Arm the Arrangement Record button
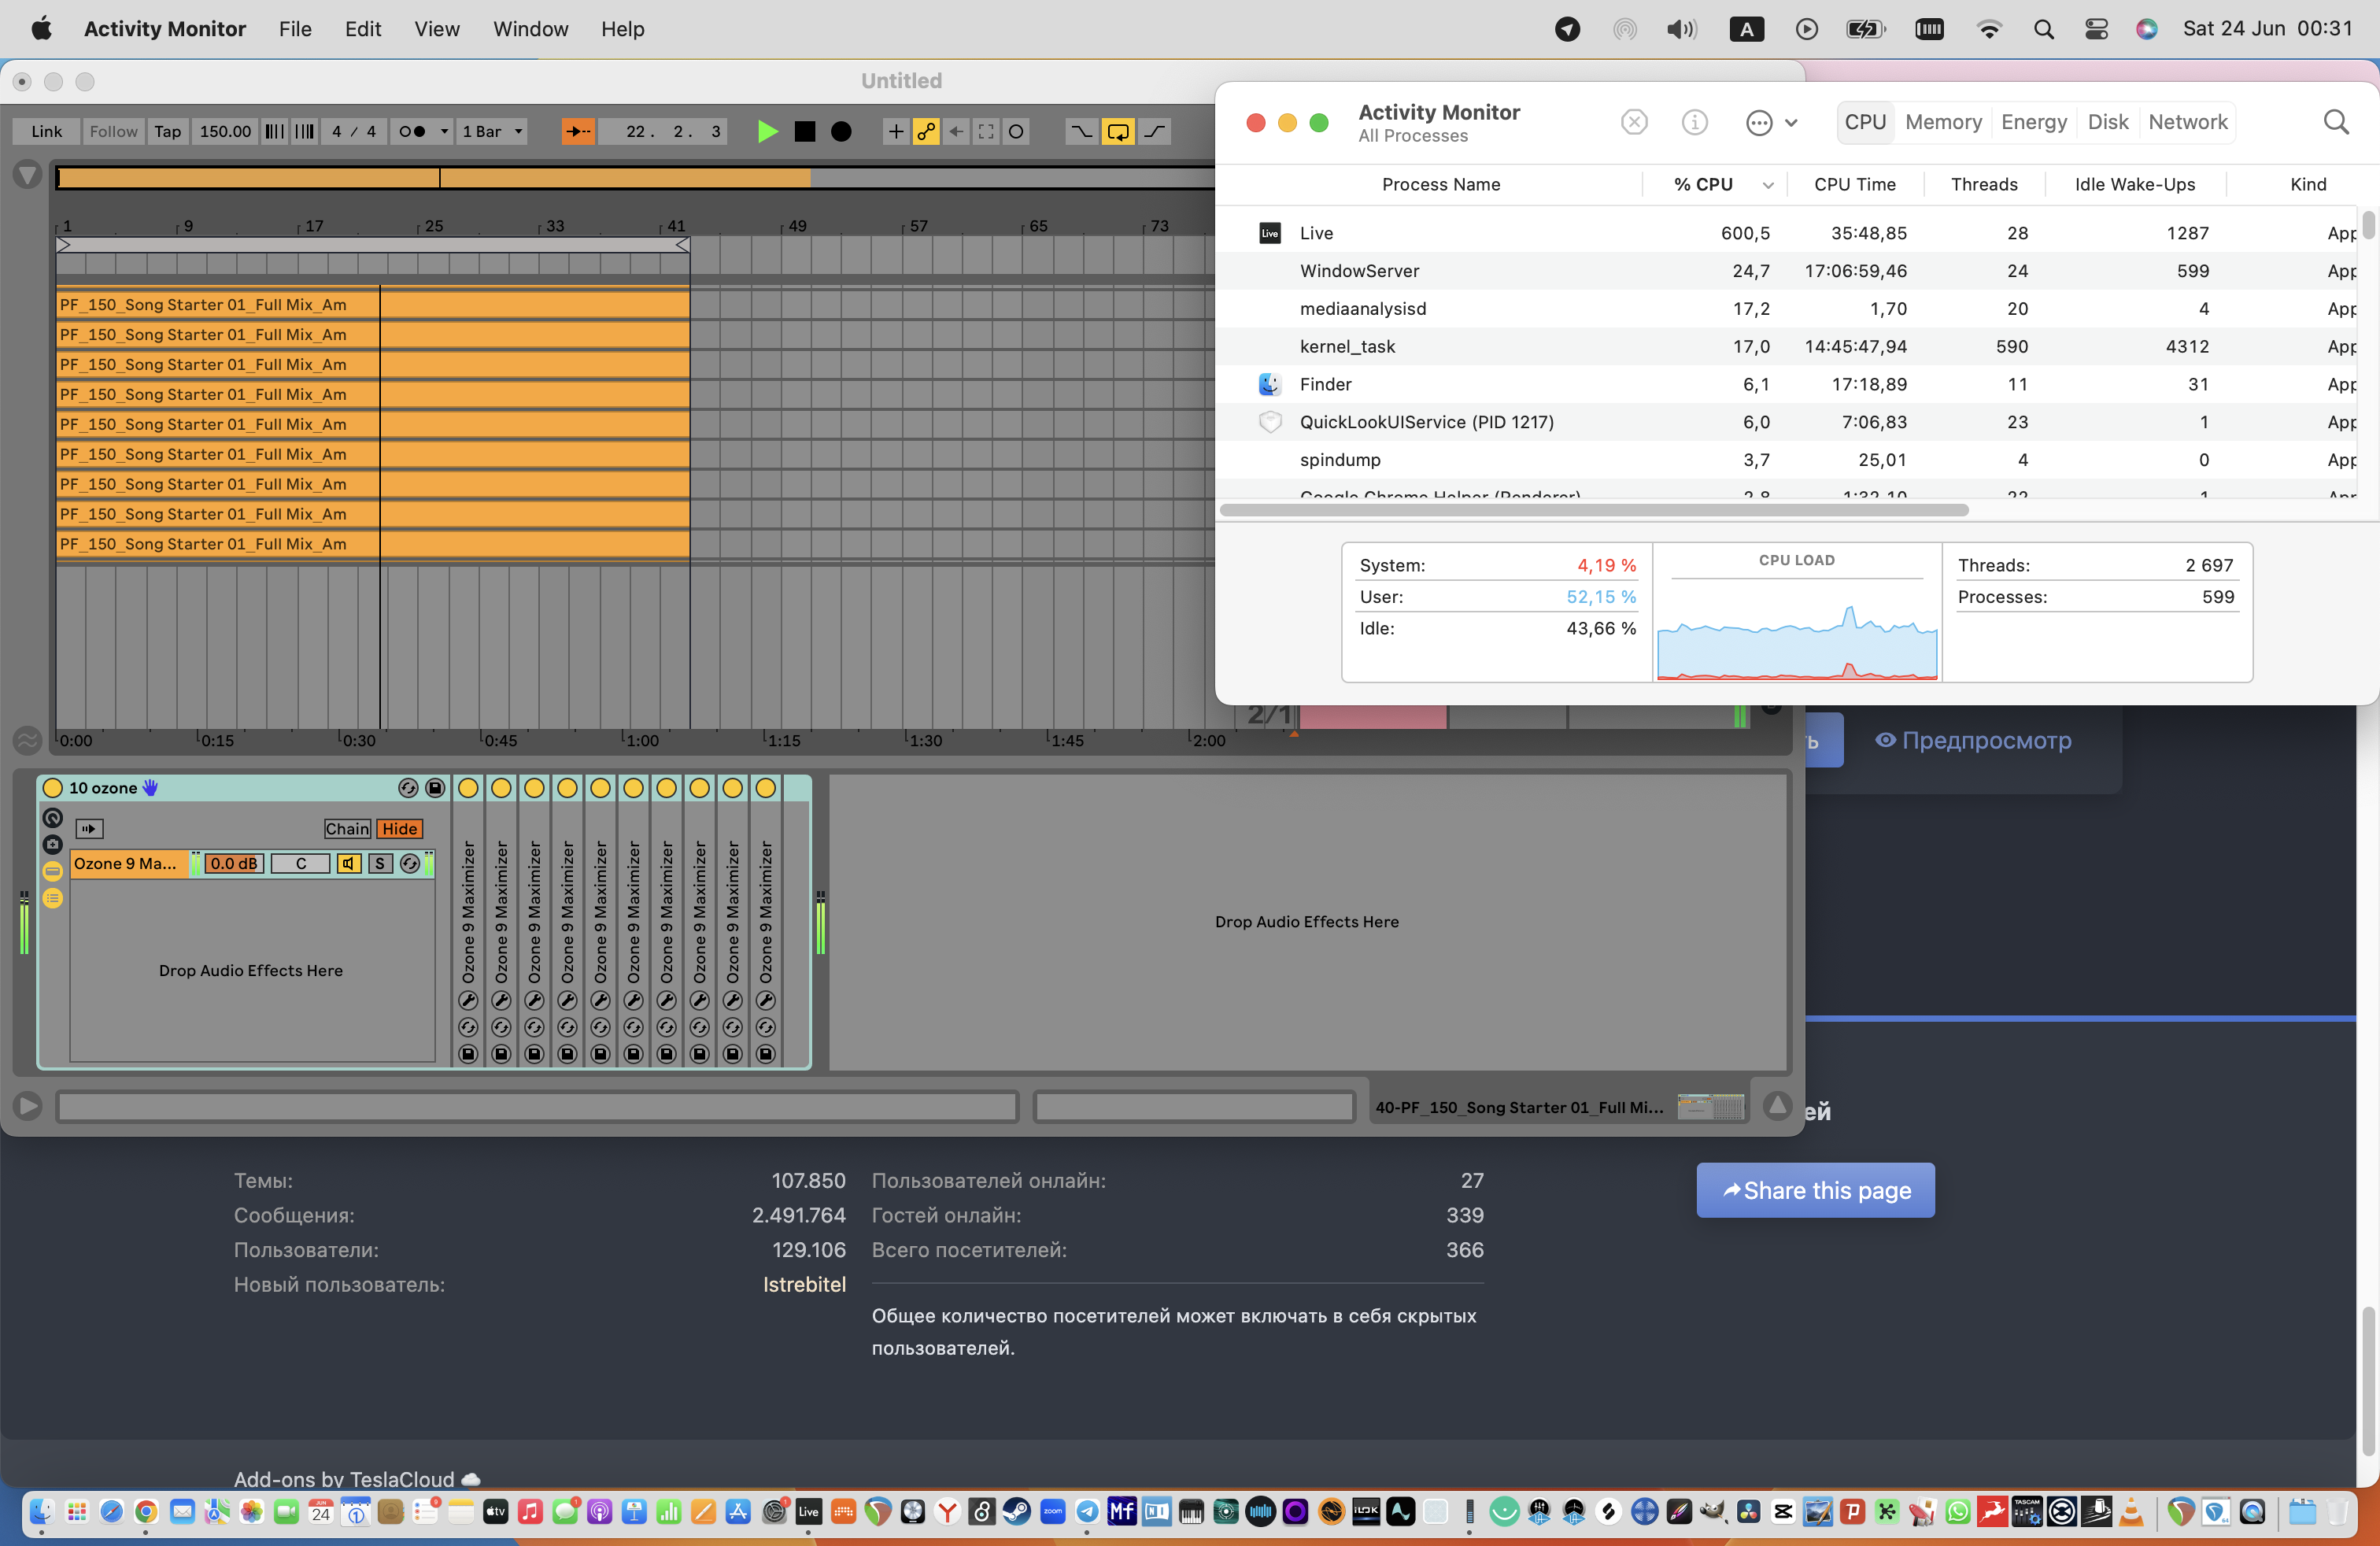 click(x=841, y=131)
